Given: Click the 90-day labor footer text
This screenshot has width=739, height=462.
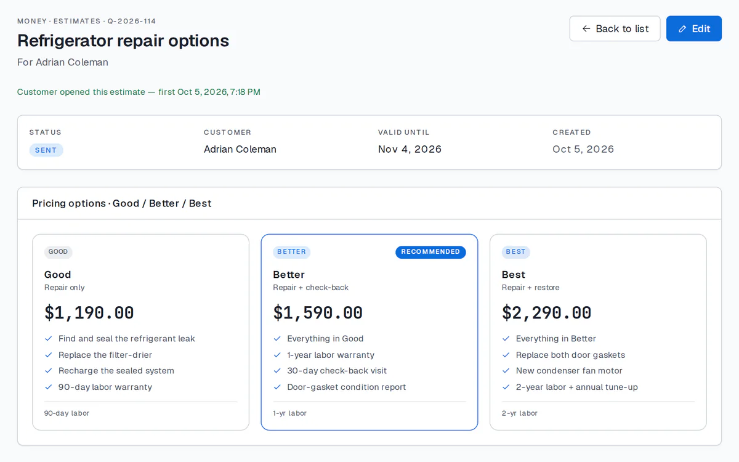Looking at the screenshot, I should (67, 413).
